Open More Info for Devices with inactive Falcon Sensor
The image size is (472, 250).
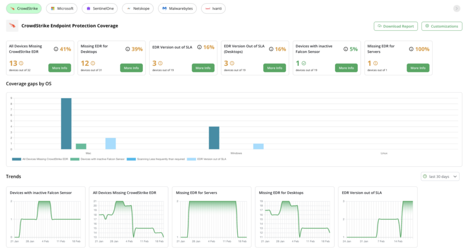[x=346, y=68]
